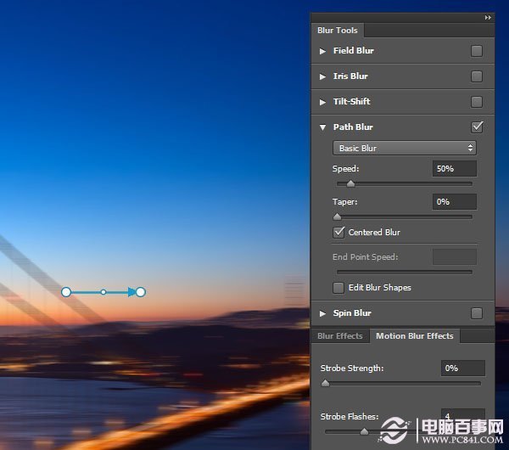The width and height of the screenshot is (509, 450).
Task: Check the Edit Blur Shapes box
Action: [339, 287]
